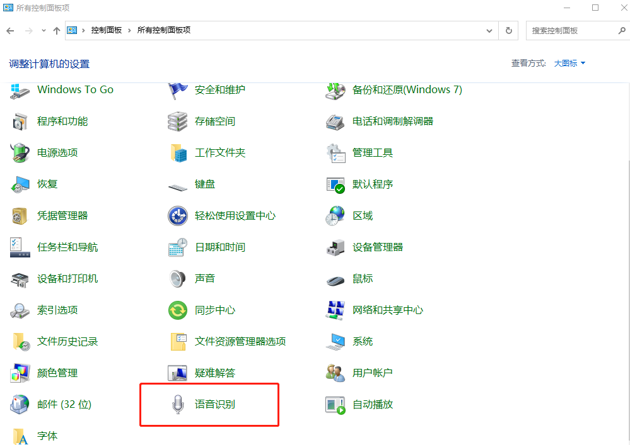This screenshot has height=445, width=630.
Task: Open 同步中心 green sync icon
Action: click(x=178, y=310)
